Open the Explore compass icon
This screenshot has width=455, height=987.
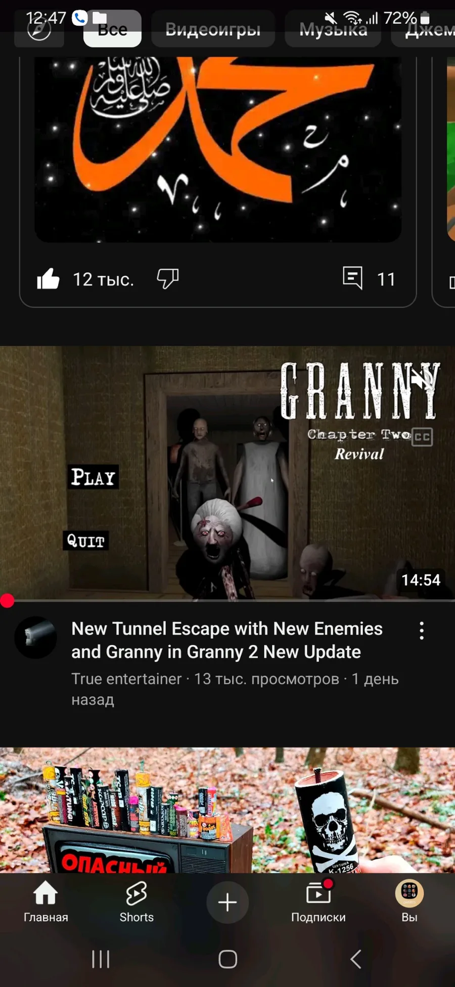(x=39, y=30)
